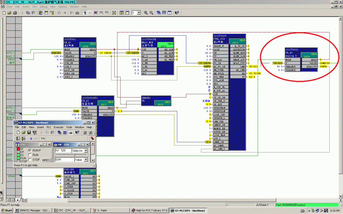Open Tools menu in PLCSIM

tap(69, 127)
